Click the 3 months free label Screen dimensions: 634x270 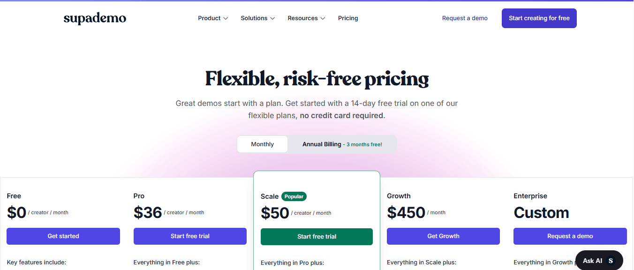pyautogui.click(x=364, y=144)
